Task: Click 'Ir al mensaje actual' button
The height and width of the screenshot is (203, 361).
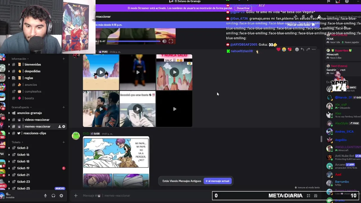Action: click(x=217, y=181)
